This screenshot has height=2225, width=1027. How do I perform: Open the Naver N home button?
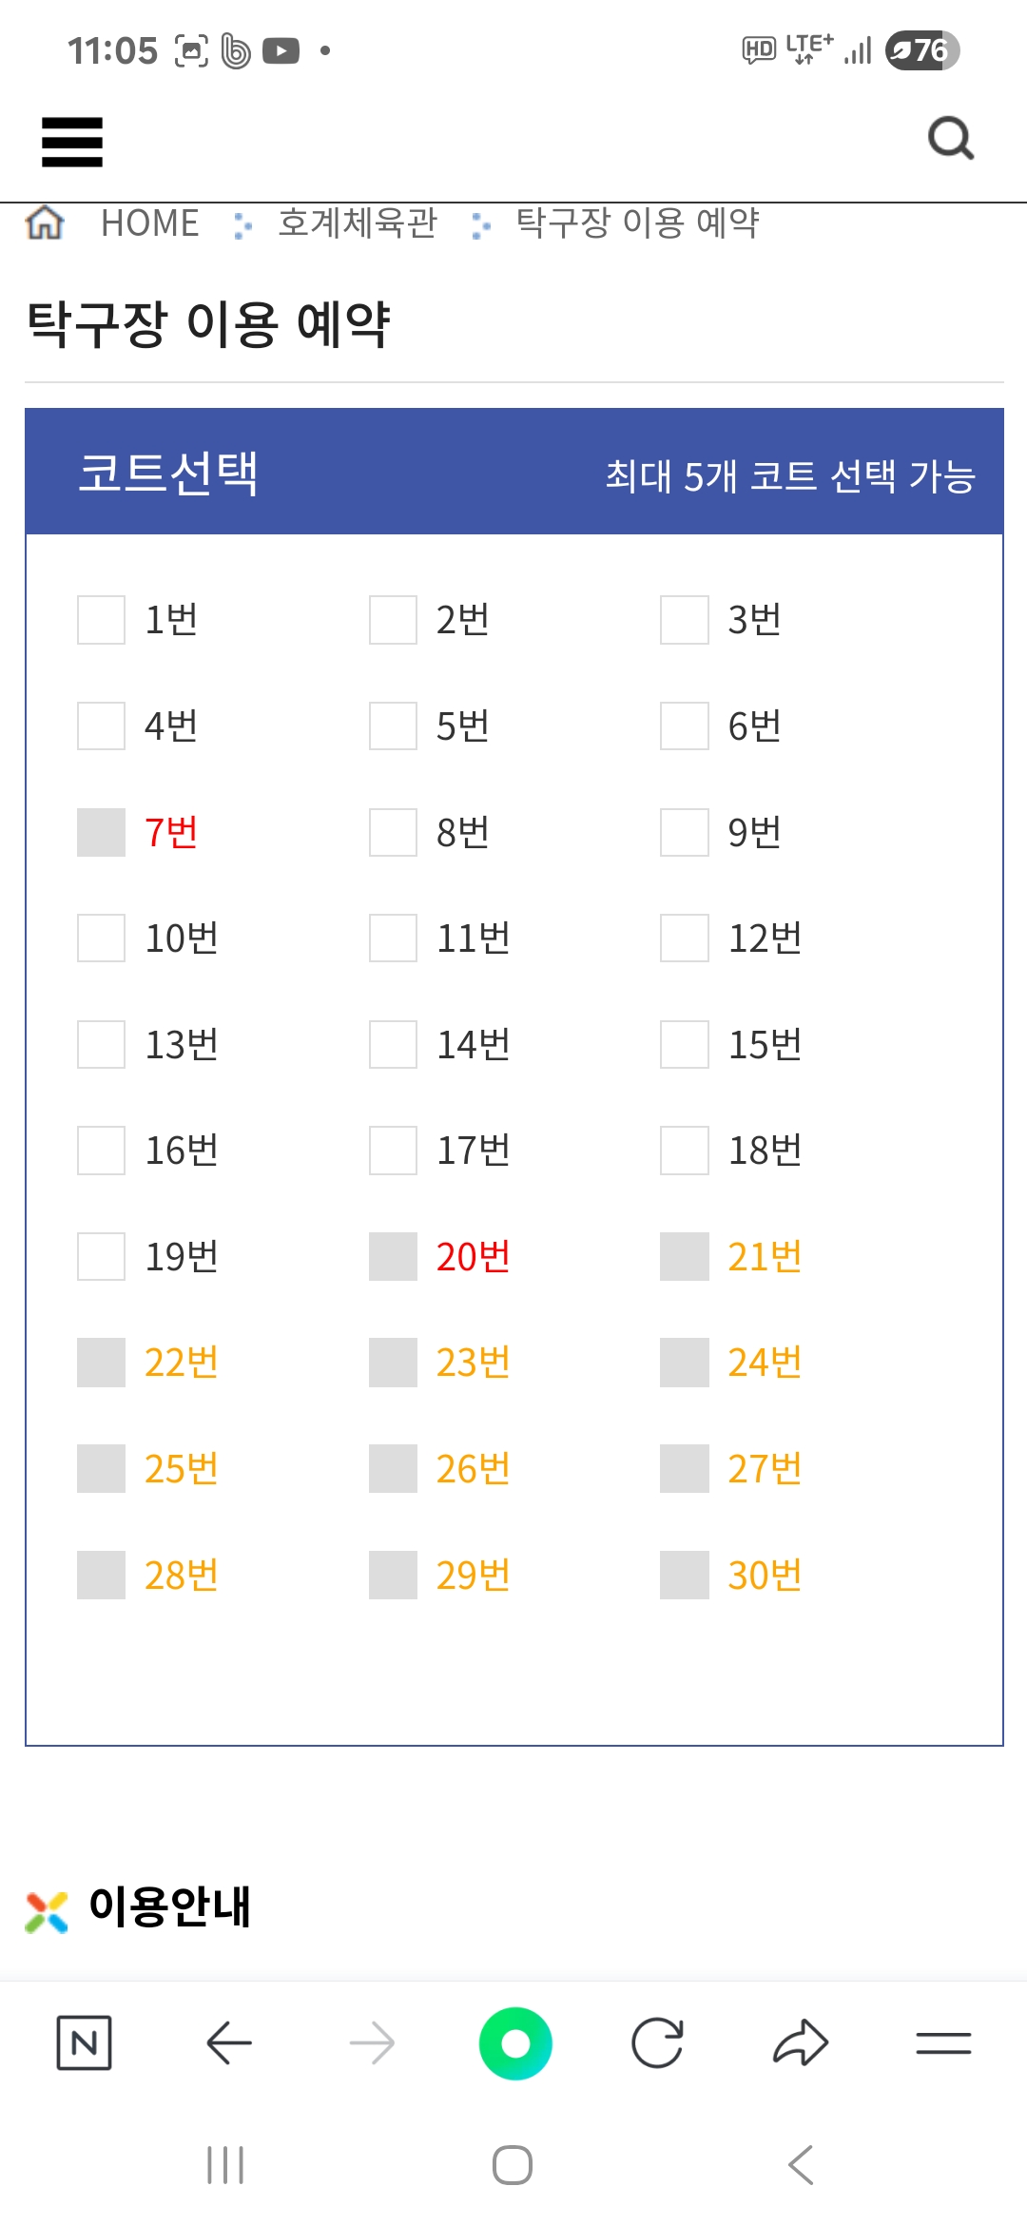[x=84, y=2042]
